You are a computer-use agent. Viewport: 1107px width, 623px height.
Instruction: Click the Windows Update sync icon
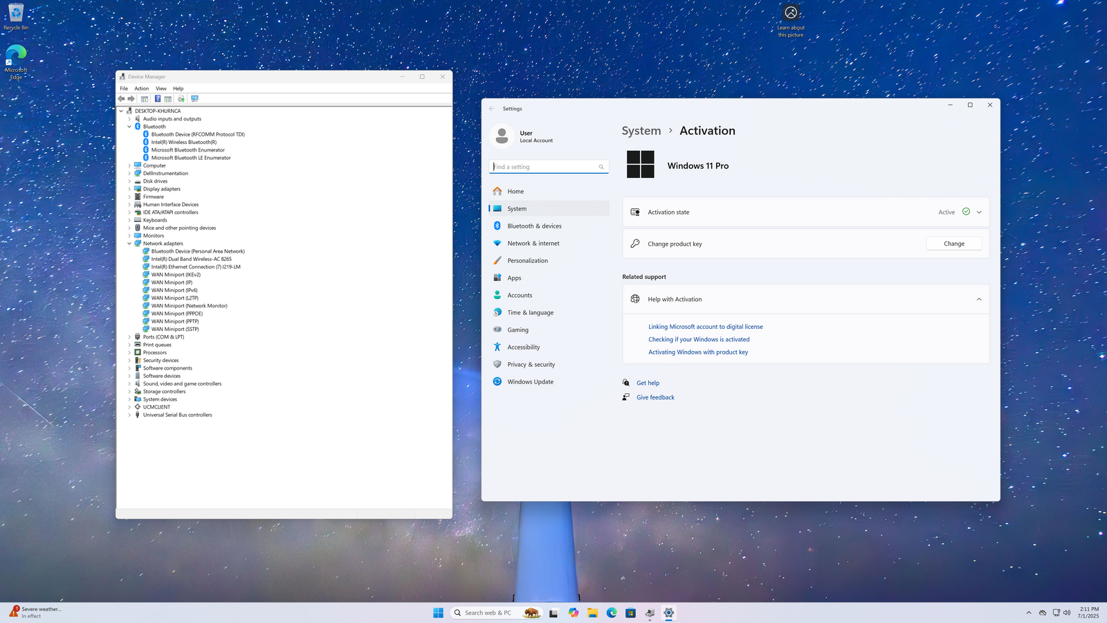coord(497,381)
